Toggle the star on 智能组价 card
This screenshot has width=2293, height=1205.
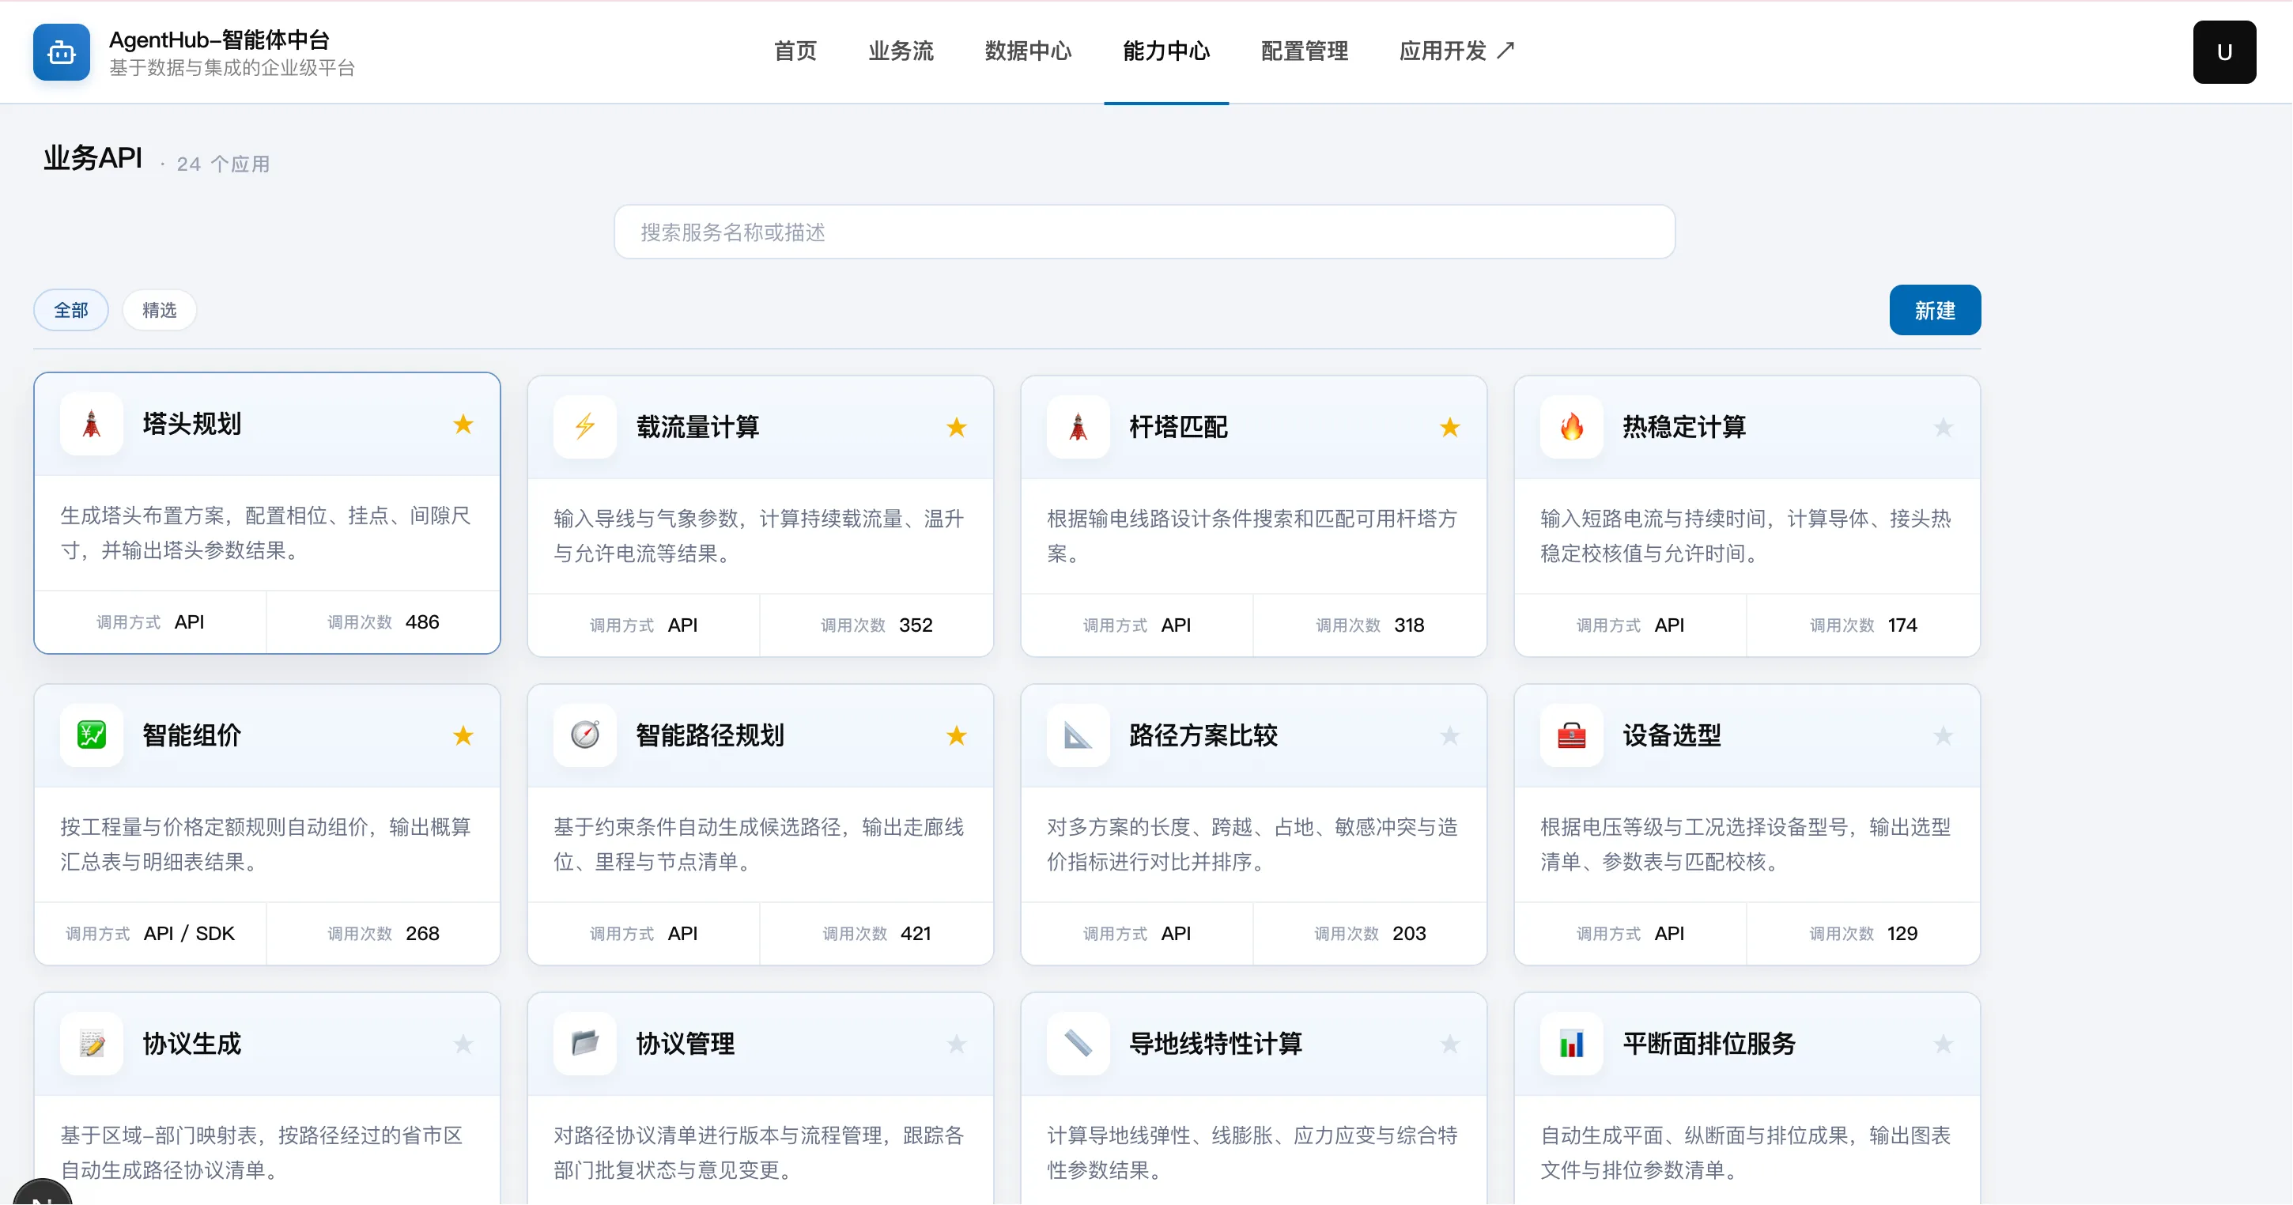coord(463,735)
